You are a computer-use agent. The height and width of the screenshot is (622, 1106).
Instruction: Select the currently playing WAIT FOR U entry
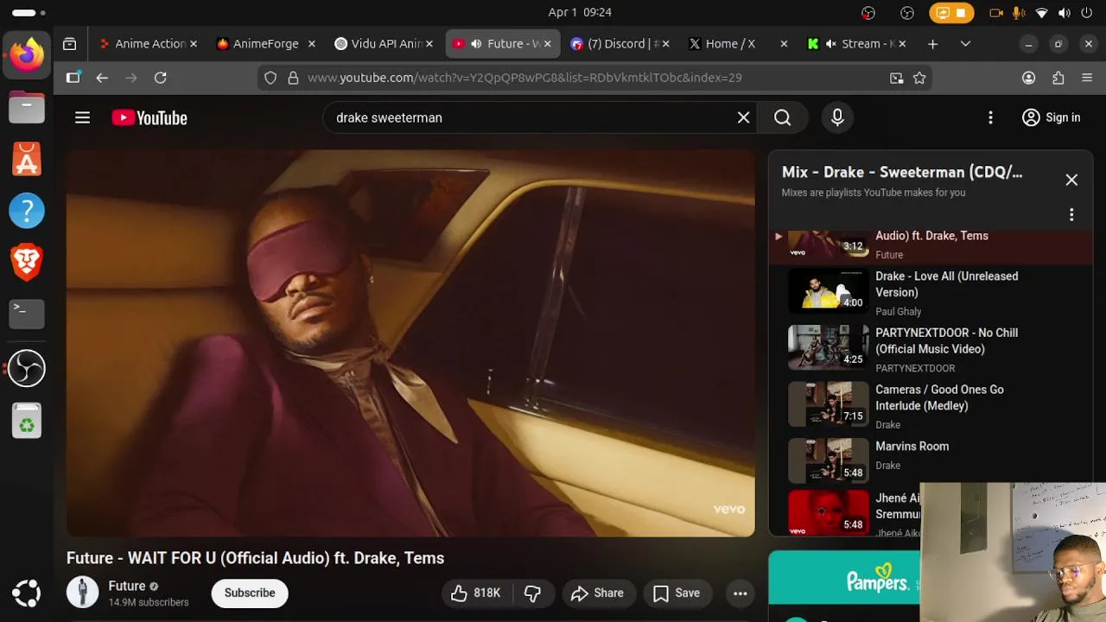click(931, 245)
